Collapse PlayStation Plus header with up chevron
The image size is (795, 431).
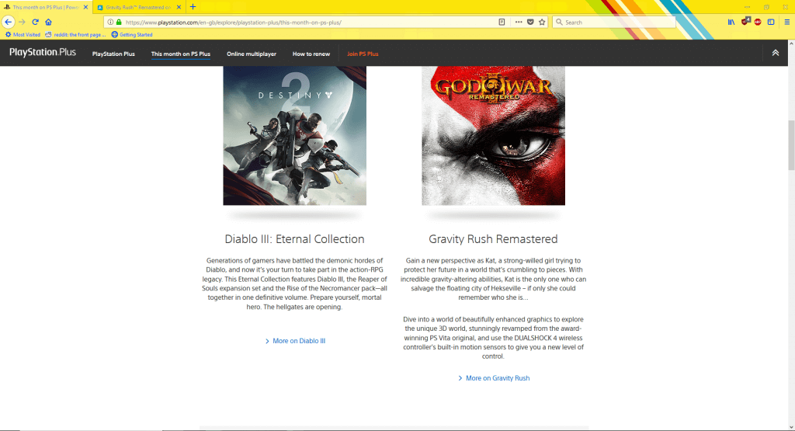775,53
